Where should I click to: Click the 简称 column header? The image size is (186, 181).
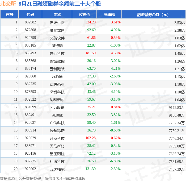click(x=57, y=14)
